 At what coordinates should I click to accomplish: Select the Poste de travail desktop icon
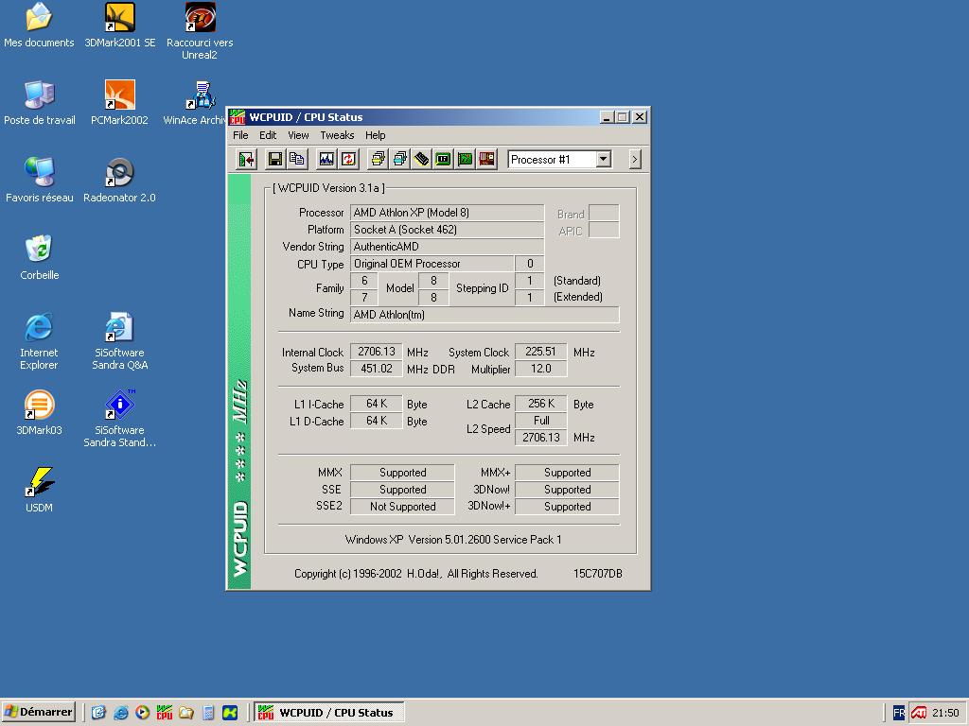[x=40, y=103]
